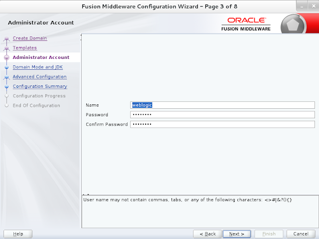Click the Oracle Fusion Middleware logo
This screenshot has width=319, height=239.
point(246,24)
